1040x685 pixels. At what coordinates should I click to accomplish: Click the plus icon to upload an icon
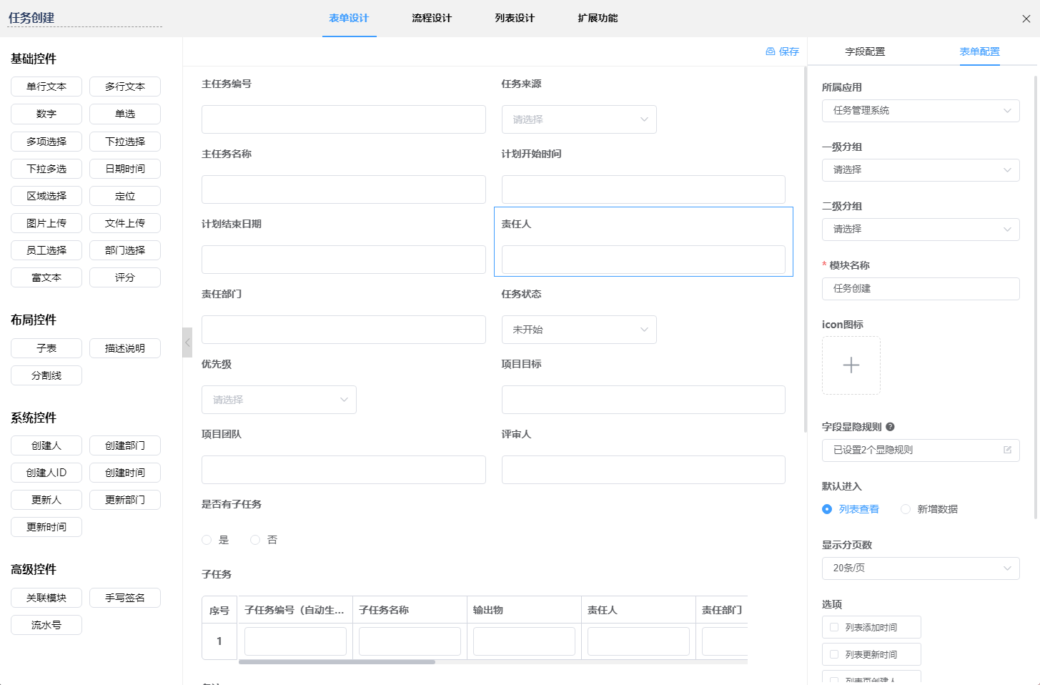pos(851,365)
